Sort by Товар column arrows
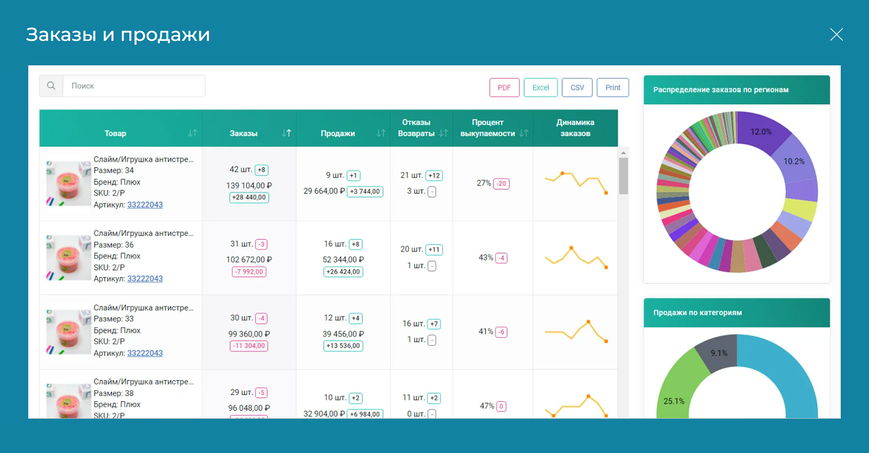Screen dimensions: 869x453 [x=192, y=133]
